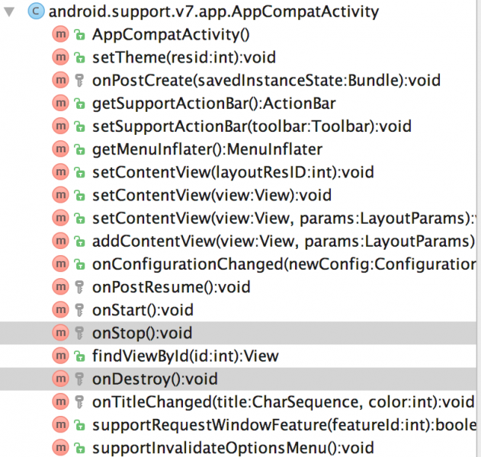Select setTheme(resid:int):void method
Image resolution: width=481 pixels, height=457 pixels.
184,57
